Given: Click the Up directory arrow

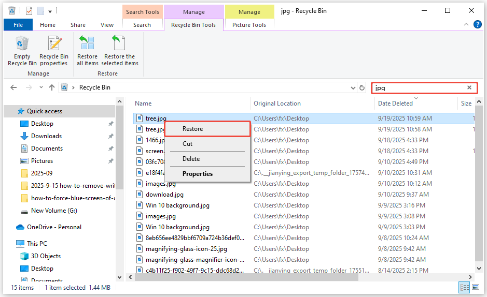Looking at the screenshot, I should 52,87.
